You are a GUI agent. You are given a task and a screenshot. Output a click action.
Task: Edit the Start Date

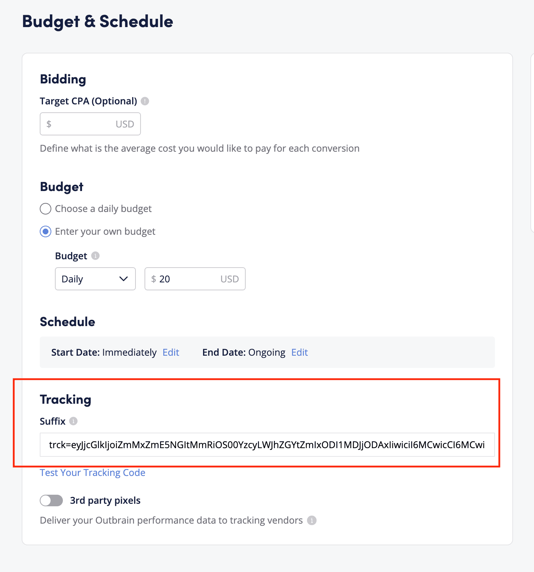point(171,352)
